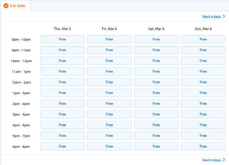229x165 pixels.
Task: Select Sun, Mar 6 4pm - 6pm Free slot
Action: pyautogui.click(x=203, y=125)
